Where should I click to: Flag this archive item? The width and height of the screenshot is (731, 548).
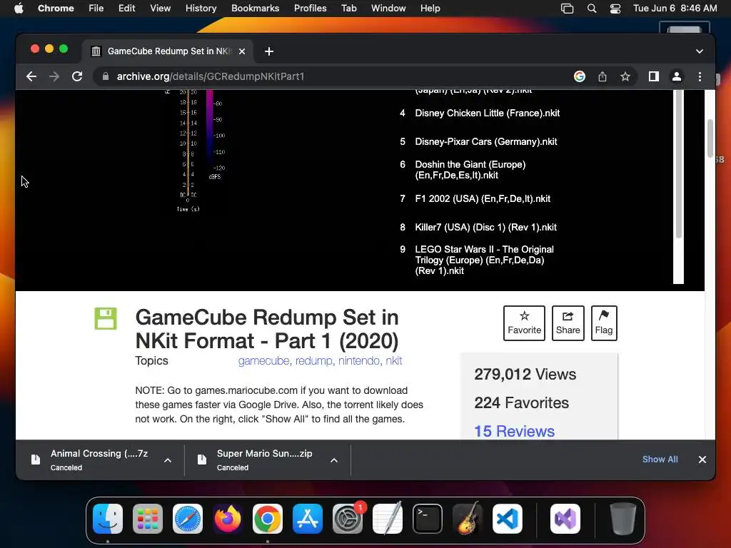pos(604,323)
